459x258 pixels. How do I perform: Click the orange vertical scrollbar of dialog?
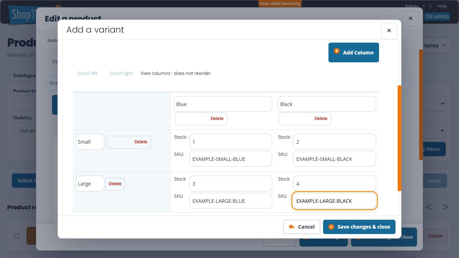[x=399, y=138]
